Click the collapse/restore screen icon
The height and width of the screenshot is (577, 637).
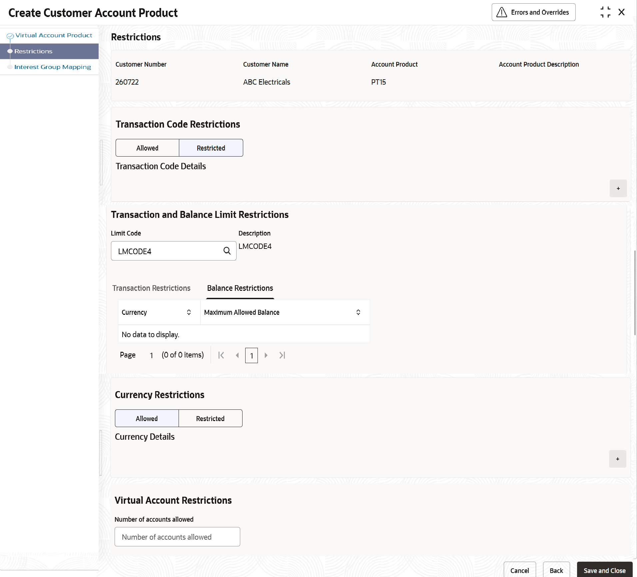[605, 12]
